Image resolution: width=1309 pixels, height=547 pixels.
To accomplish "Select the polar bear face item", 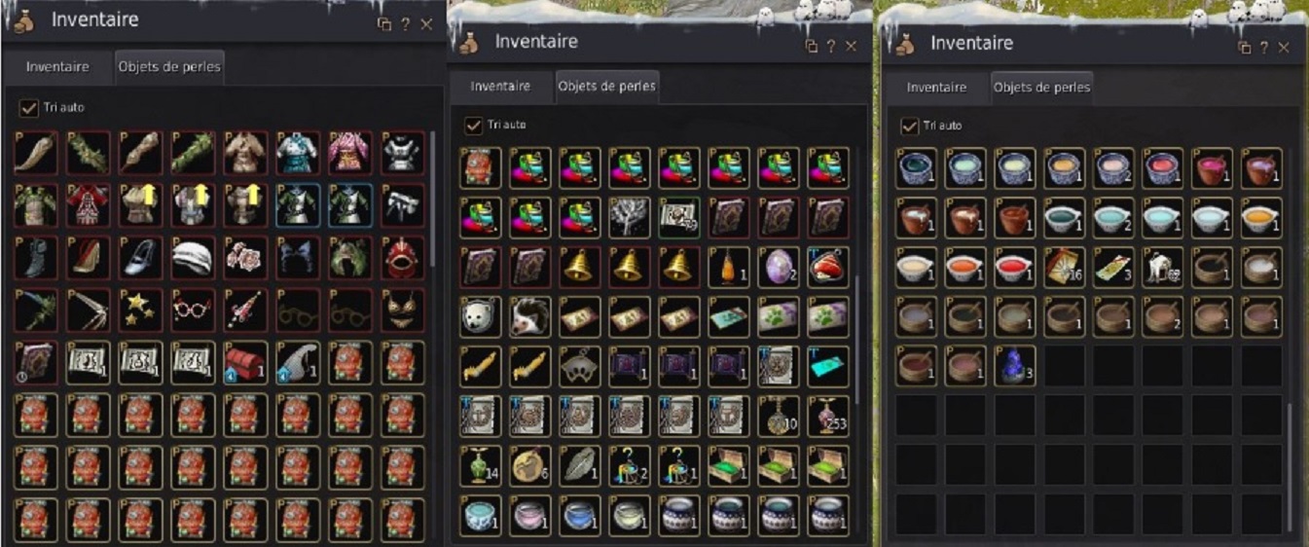I will point(481,316).
